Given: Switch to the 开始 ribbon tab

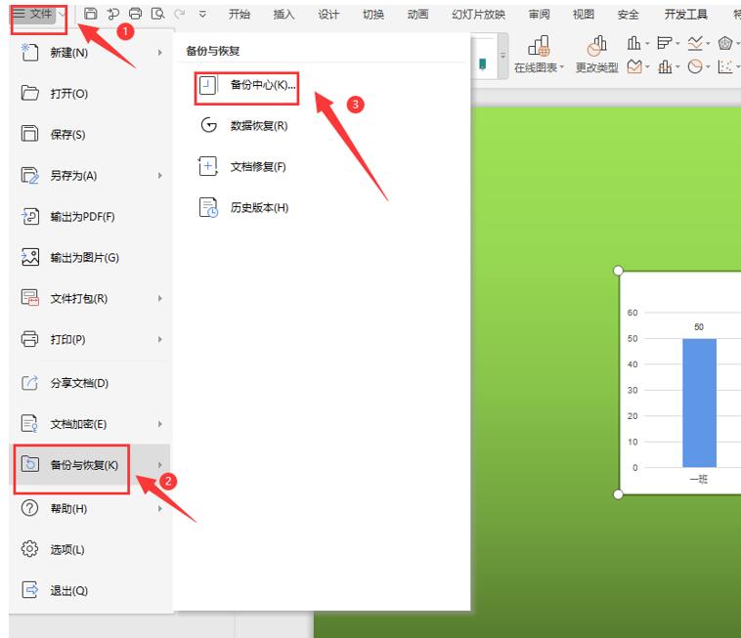Looking at the screenshot, I should pos(240,15).
